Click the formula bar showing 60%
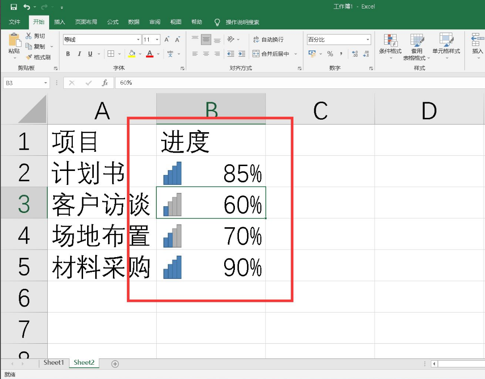The image size is (485, 379). pos(299,83)
